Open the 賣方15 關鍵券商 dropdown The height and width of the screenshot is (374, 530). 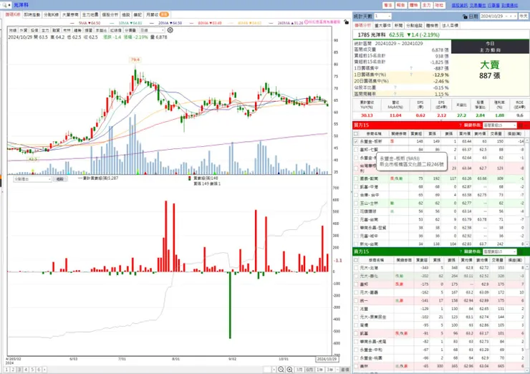tap(500, 252)
